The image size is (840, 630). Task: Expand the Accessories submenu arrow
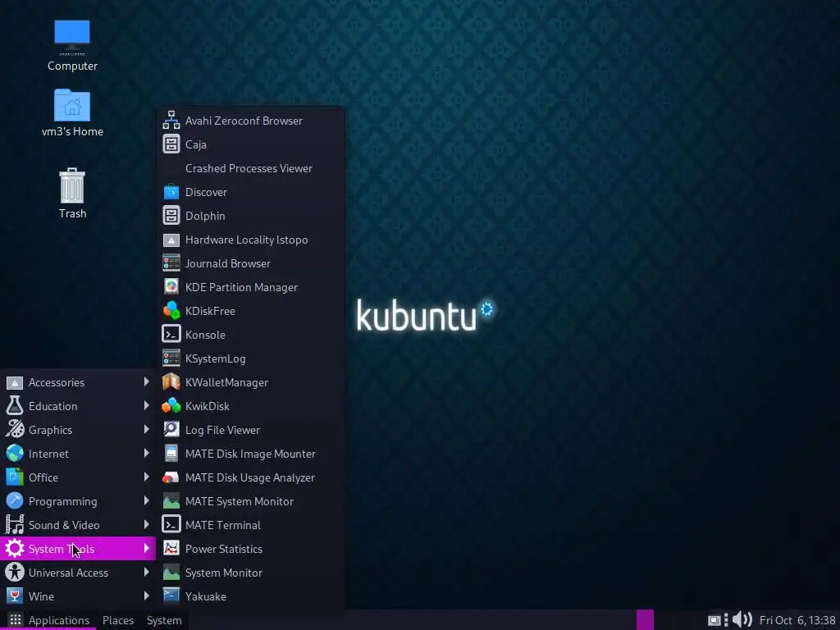pos(146,381)
